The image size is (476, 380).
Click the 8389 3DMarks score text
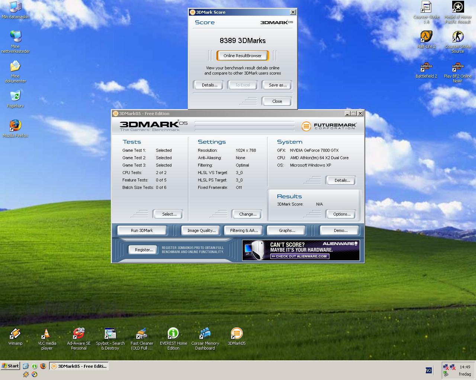(x=242, y=40)
